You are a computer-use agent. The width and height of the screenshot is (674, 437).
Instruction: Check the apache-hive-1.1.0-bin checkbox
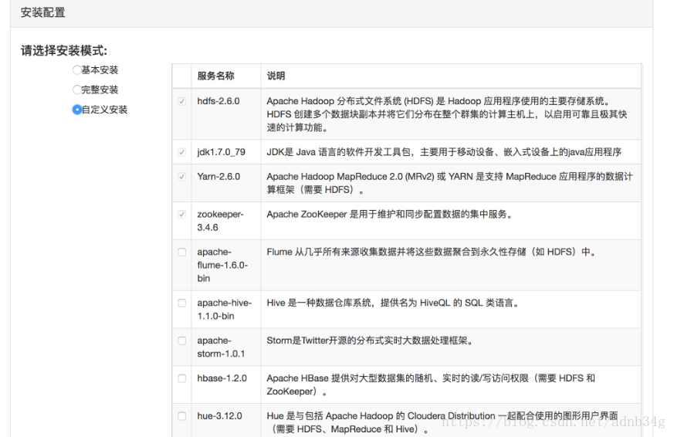(x=181, y=303)
